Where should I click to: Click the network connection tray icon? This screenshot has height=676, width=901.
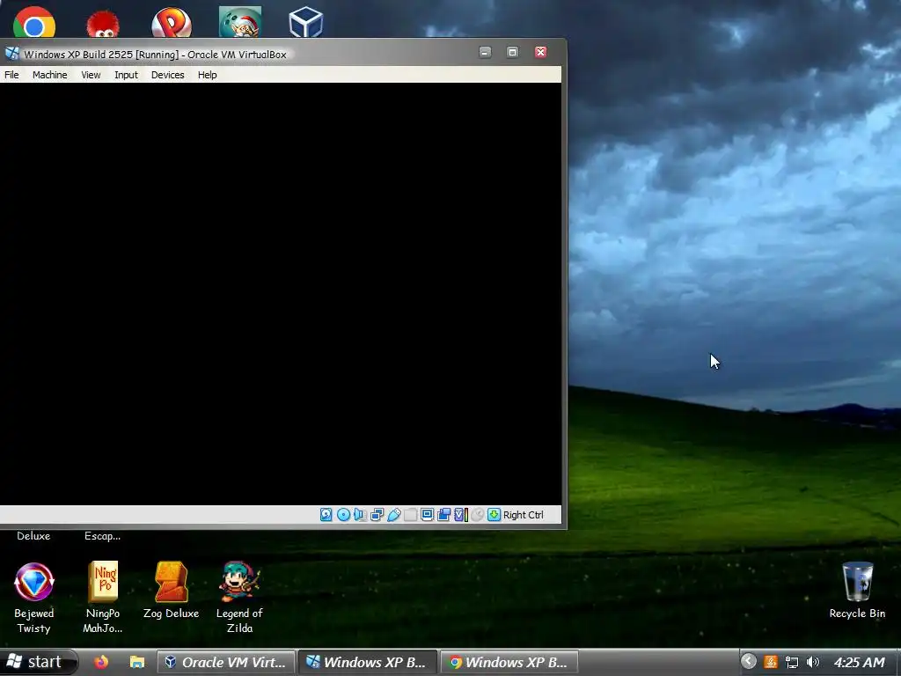pos(792,662)
